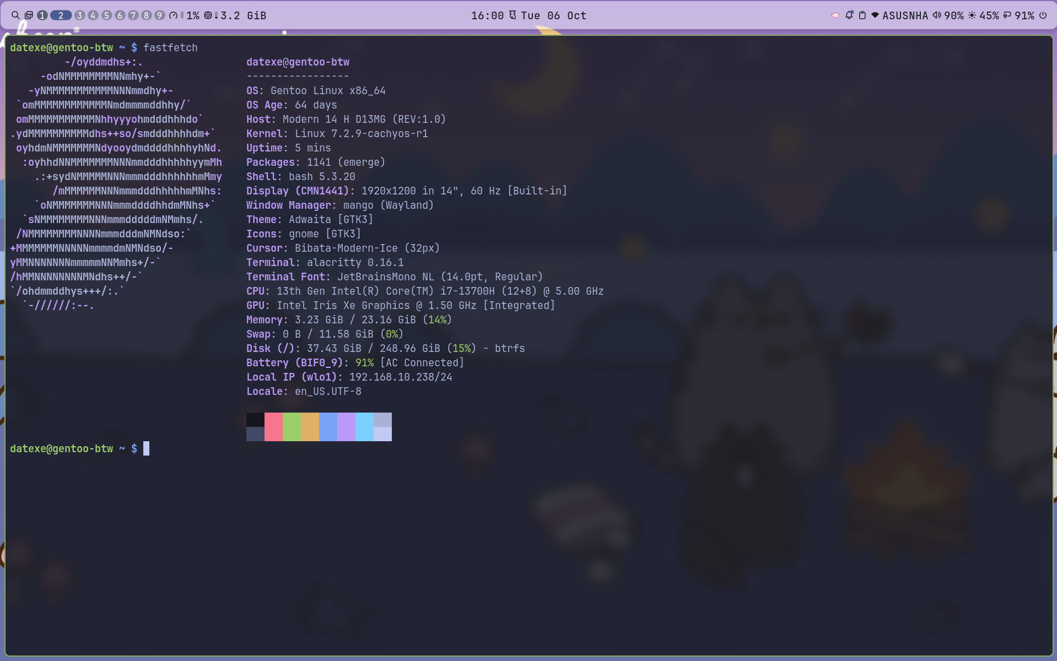Switch to workspace 5
The width and height of the screenshot is (1057, 661).
pyautogui.click(x=107, y=15)
